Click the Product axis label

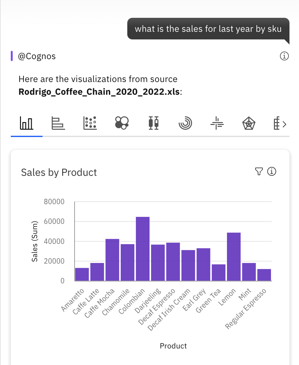(173, 346)
